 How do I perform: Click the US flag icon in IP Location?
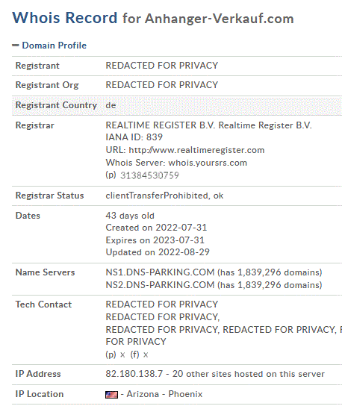coord(112,395)
